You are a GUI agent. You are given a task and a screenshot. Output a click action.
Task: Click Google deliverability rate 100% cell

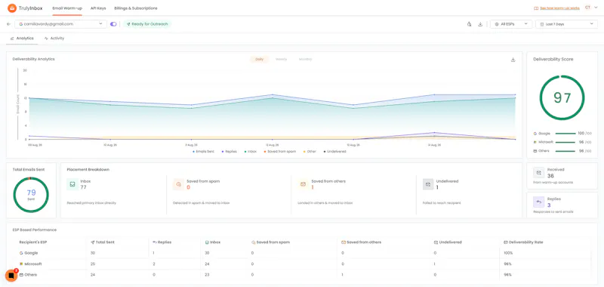click(x=507, y=253)
